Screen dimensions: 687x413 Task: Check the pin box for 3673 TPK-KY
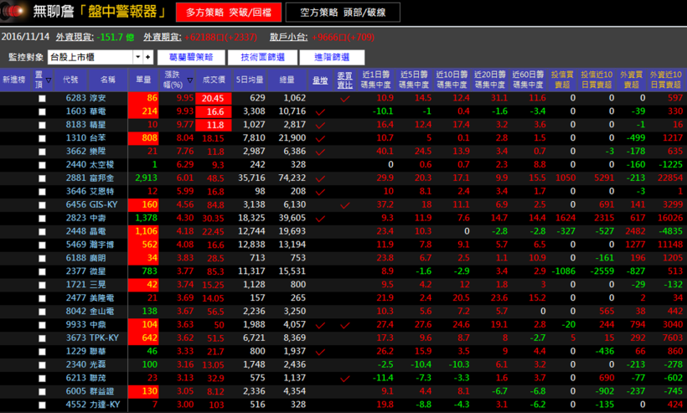[42, 338]
